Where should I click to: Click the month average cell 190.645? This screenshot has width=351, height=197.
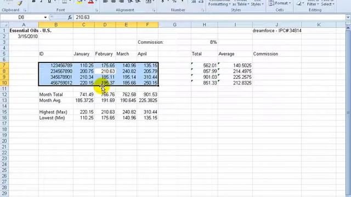pos(126,100)
